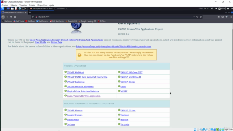Open Firefox account icon
This screenshot has height=131, width=233.
(x=226, y=17)
